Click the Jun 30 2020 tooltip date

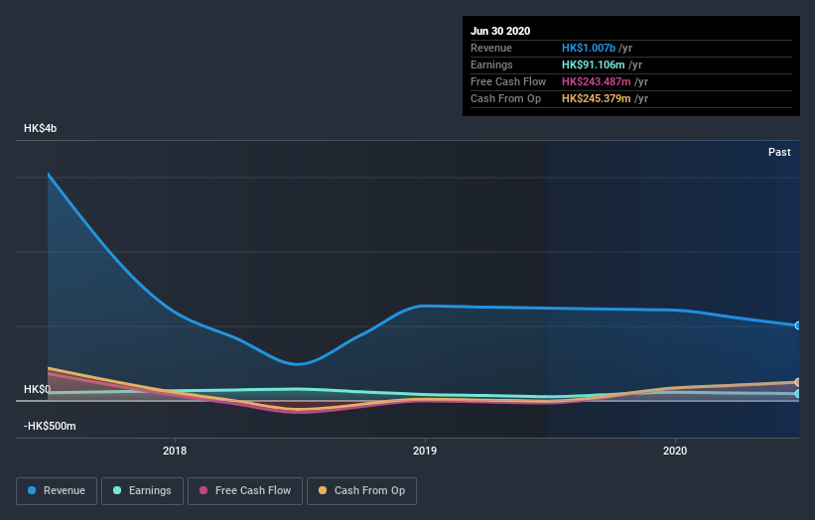point(500,31)
